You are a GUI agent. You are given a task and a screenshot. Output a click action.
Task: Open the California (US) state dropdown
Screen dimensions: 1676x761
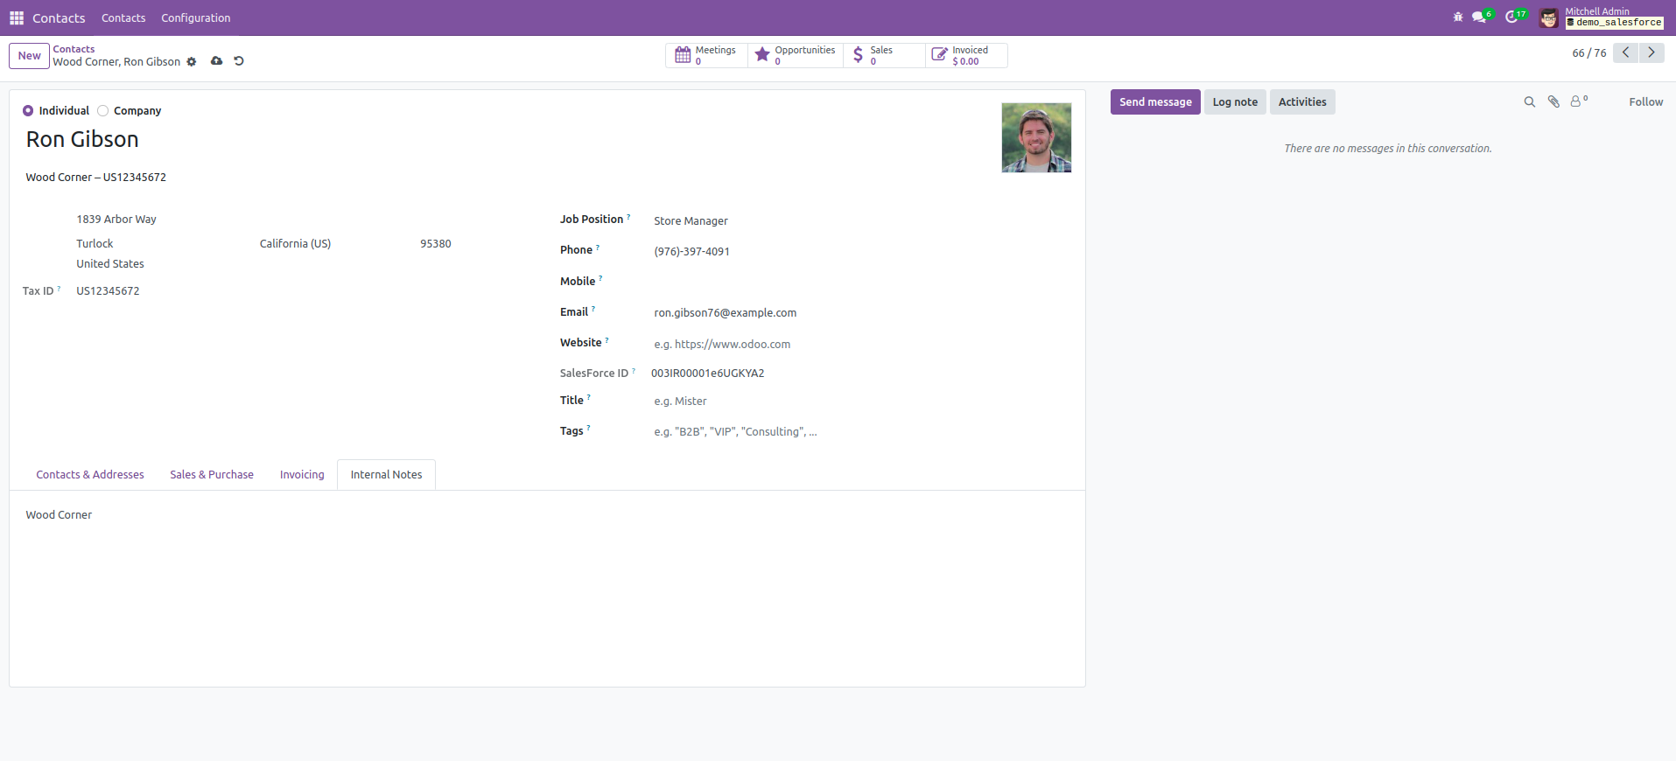[x=334, y=244]
